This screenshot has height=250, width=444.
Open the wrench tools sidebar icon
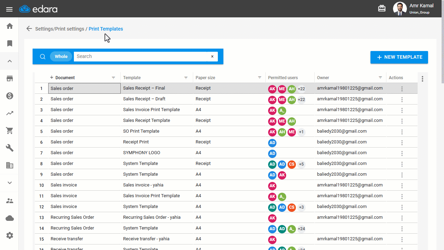(10, 148)
